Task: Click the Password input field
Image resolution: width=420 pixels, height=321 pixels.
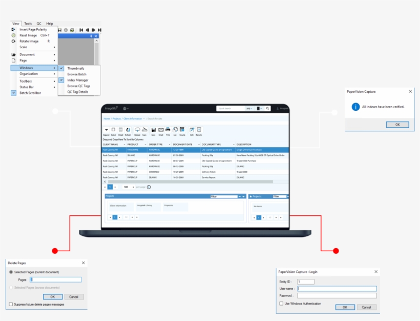Action: 337,295
